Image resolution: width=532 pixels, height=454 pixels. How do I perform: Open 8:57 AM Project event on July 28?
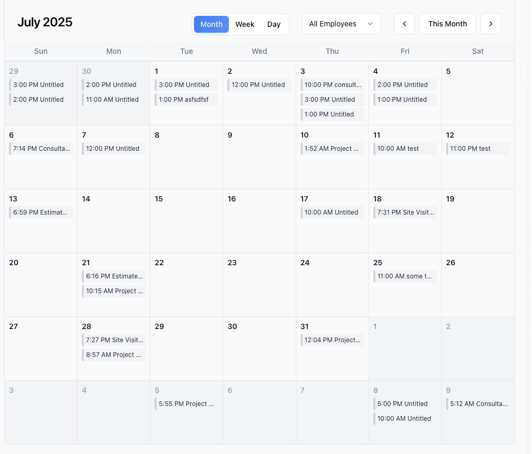[114, 355]
